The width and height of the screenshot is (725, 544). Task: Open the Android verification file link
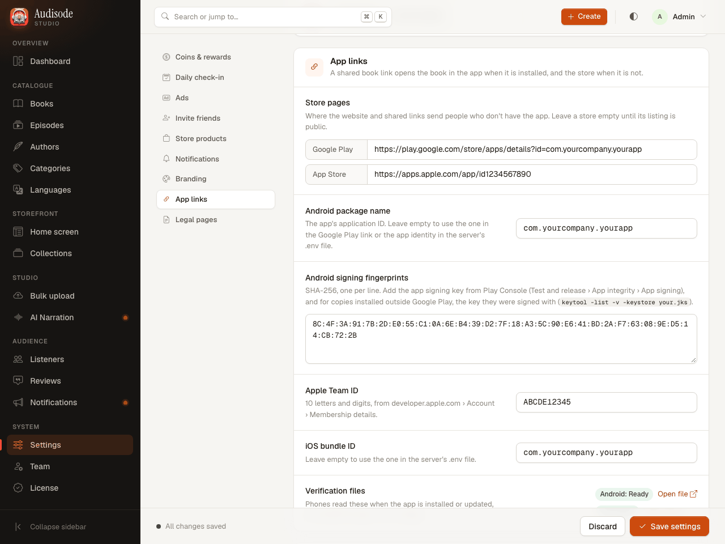(x=677, y=494)
